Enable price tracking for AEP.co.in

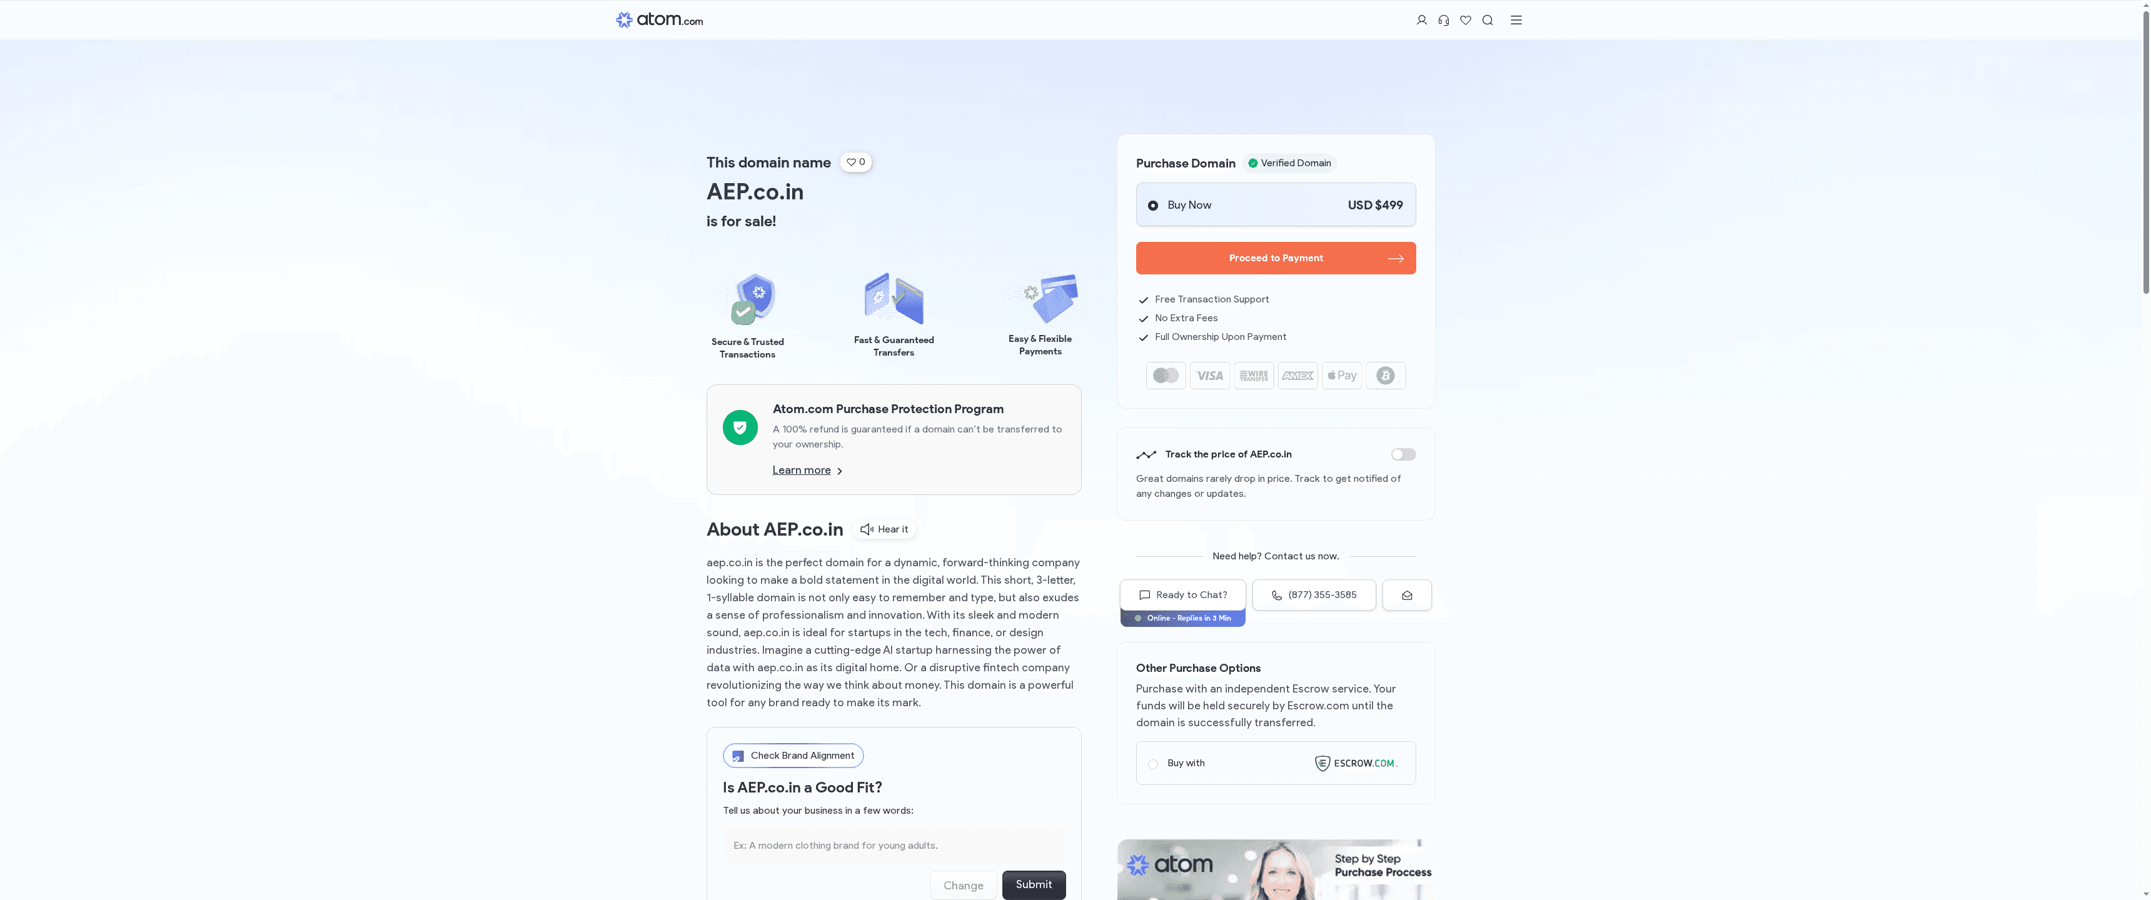1403,454
